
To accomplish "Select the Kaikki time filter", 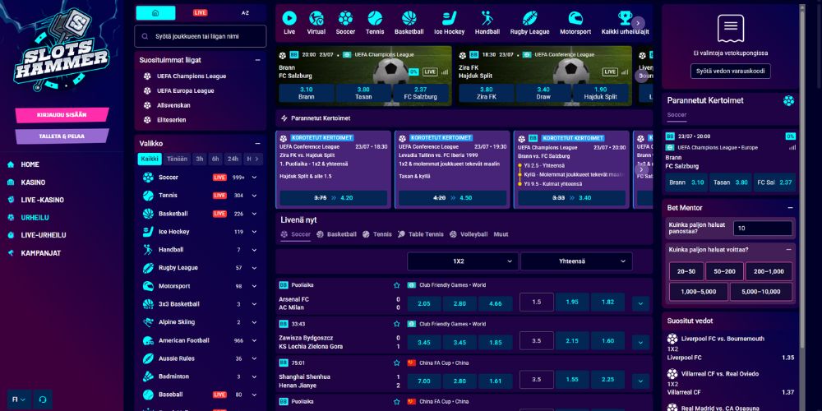I will pyautogui.click(x=150, y=159).
